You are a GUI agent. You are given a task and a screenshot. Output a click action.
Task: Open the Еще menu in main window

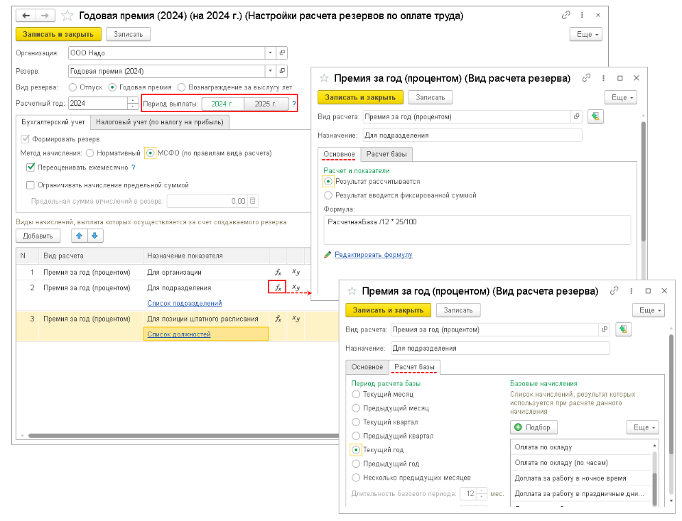[586, 34]
